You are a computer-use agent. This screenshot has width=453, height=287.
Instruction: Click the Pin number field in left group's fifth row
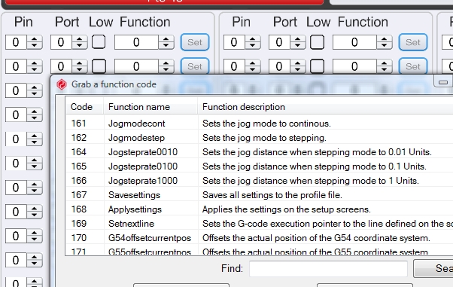click(16, 139)
